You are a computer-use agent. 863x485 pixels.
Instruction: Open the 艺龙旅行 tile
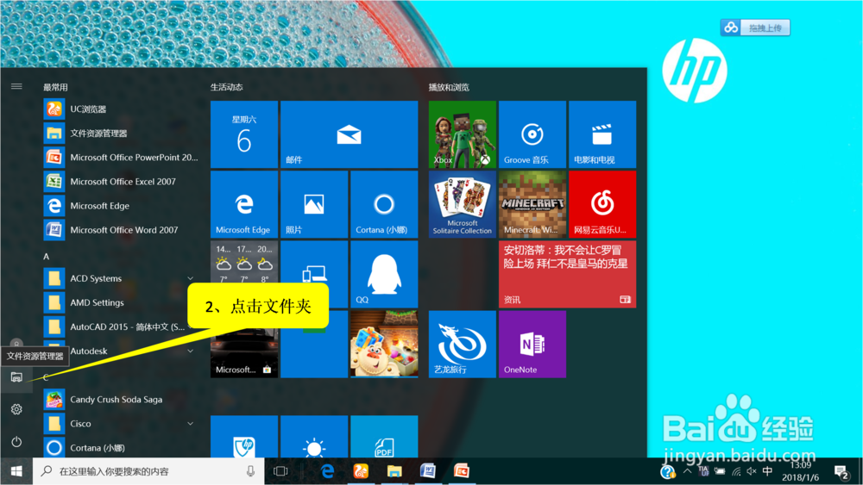point(463,344)
